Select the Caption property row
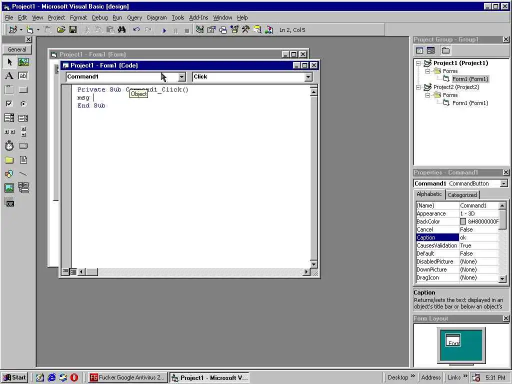 [457, 237]
